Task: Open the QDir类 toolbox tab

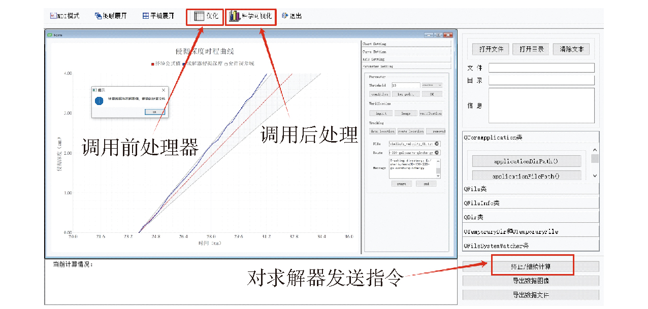Action: point(531,217)
